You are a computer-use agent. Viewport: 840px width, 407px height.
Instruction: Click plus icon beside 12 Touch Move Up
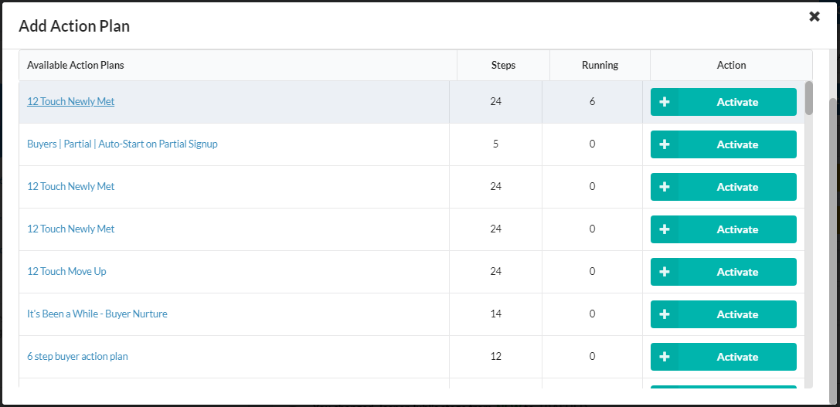coord(665,272)
